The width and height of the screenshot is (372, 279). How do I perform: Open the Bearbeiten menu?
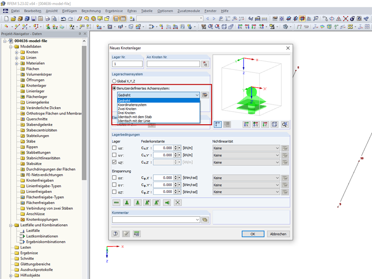pos(32,11)
